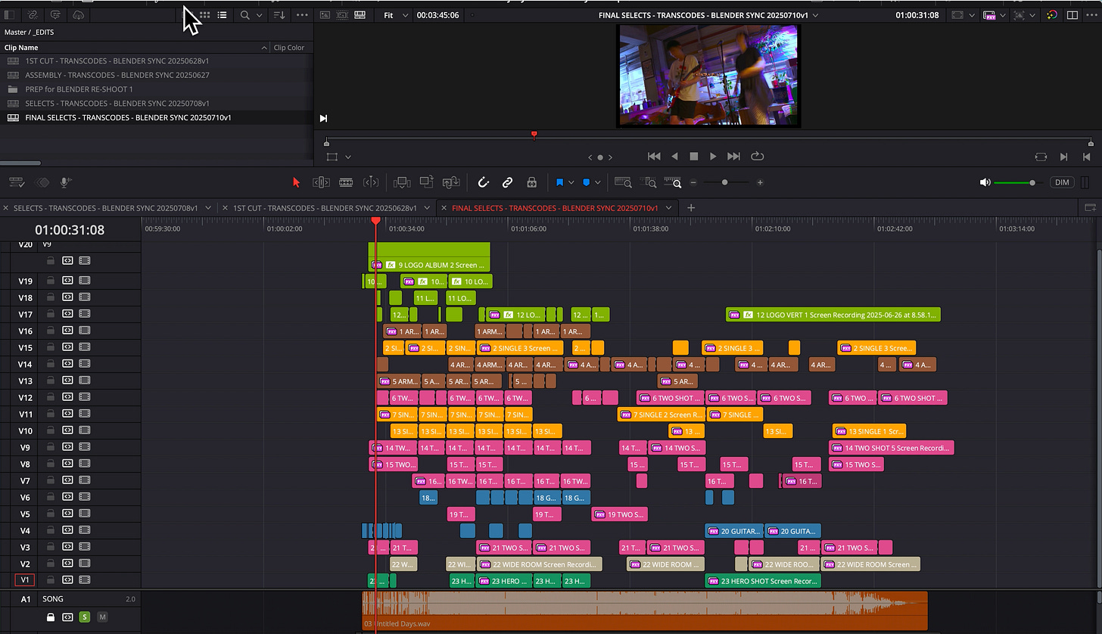The height and width of the screenshot is (634, 1102).
Task: Click the Stop playback button
Action: pos(693,157)
